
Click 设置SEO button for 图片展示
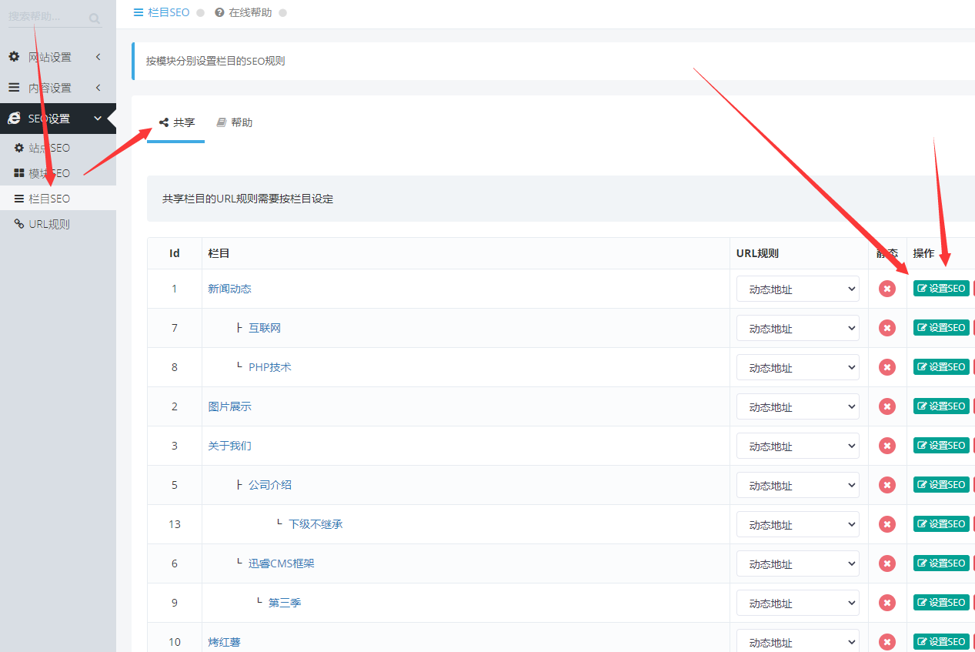coord(941,406)
